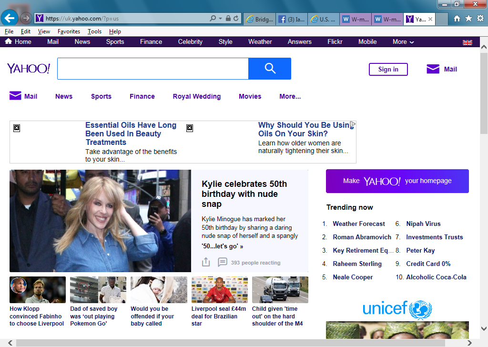
Task: Open Liverpool seal £44m deal thumbnail
Action: [219, 290]
